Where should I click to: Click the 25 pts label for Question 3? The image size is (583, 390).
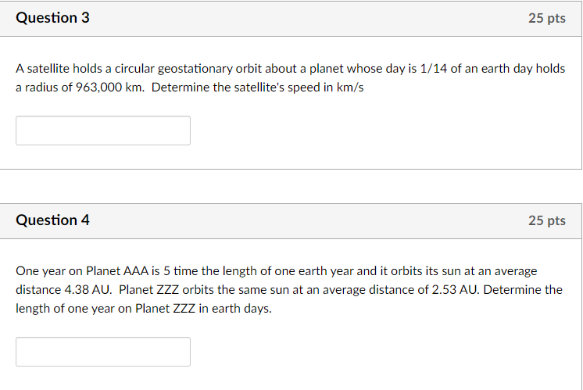546,19
